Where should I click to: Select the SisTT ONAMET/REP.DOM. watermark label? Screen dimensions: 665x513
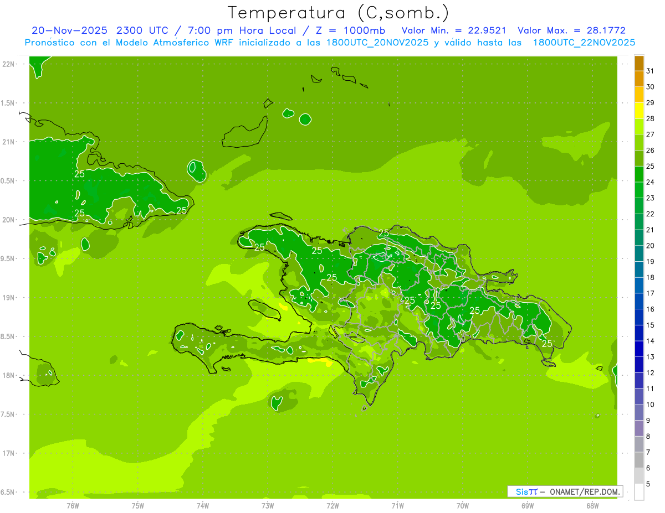565,491
